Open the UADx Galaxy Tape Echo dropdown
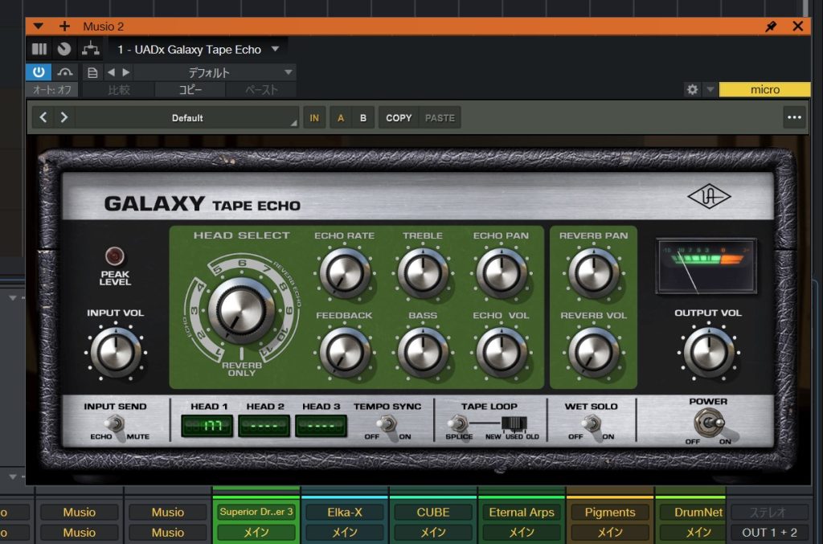 point(197,49)
